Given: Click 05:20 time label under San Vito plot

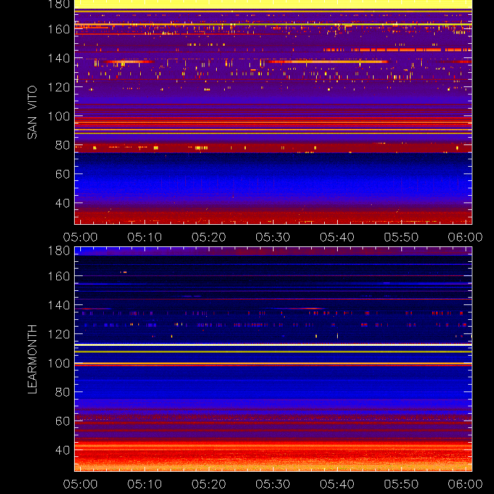Looking at the screenshot, I should [209, 237].
